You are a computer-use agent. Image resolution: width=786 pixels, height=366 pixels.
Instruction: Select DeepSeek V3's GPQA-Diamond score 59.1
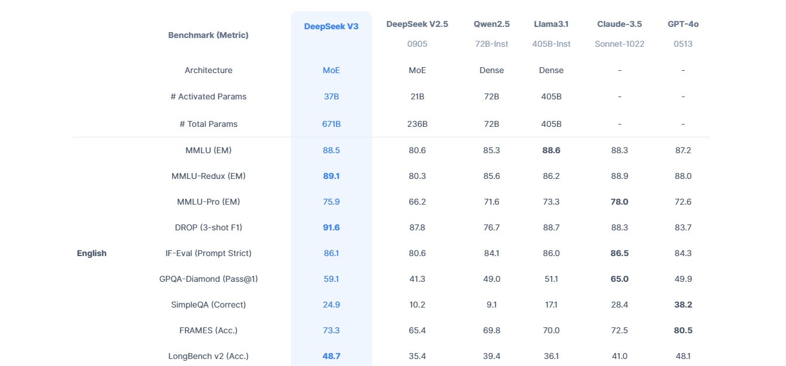coord(331,279)
